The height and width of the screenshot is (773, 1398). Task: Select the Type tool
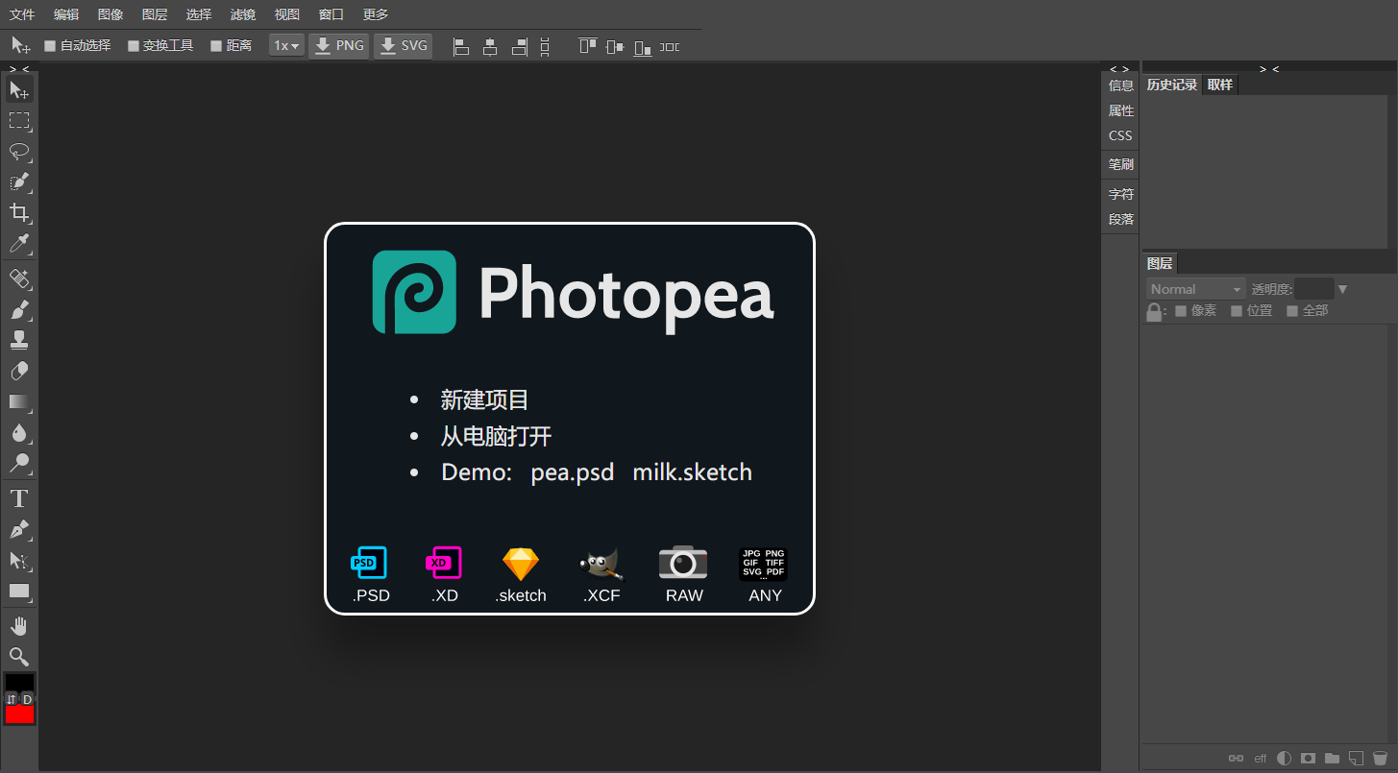point(19,498)
